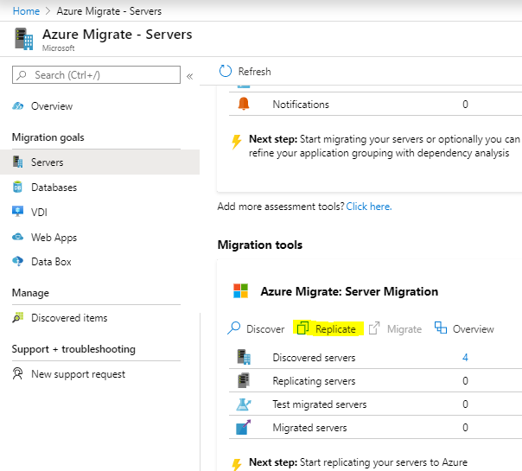Viewport: 522px width, 471px height.
Task: Click the Overview cloud icon in the sidebar
Action: 17,105
